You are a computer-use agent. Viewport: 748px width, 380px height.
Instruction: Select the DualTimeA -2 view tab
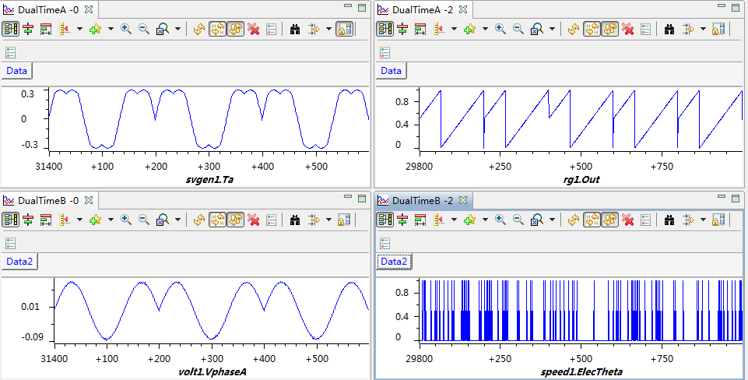pos(423,9)
